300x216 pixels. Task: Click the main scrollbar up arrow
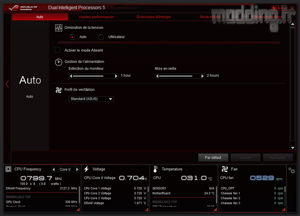pyautogui.click(x=292, y=24)
